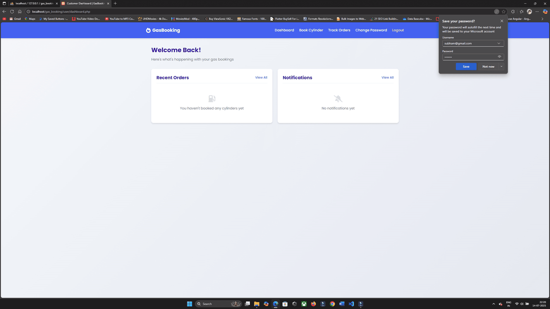Open the browser Extensions puzzle icon
550x309 pixels.
pyautogui.click(x=513, y=12)
